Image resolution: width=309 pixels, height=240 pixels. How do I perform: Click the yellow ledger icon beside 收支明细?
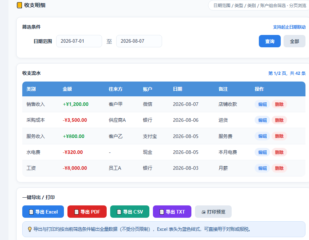click(19, 5)
